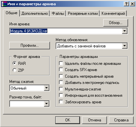
Task: Click the Обзор... browse button
Action: click(x=115, y=23)
